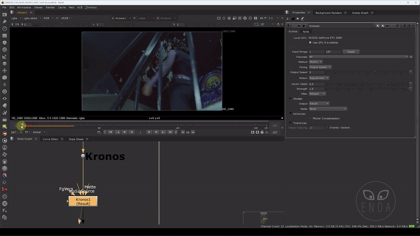The height and width of the screenshot is (236, 420).
Task: Click the animation icon beside Vector Detail
Action: point(411,84)
